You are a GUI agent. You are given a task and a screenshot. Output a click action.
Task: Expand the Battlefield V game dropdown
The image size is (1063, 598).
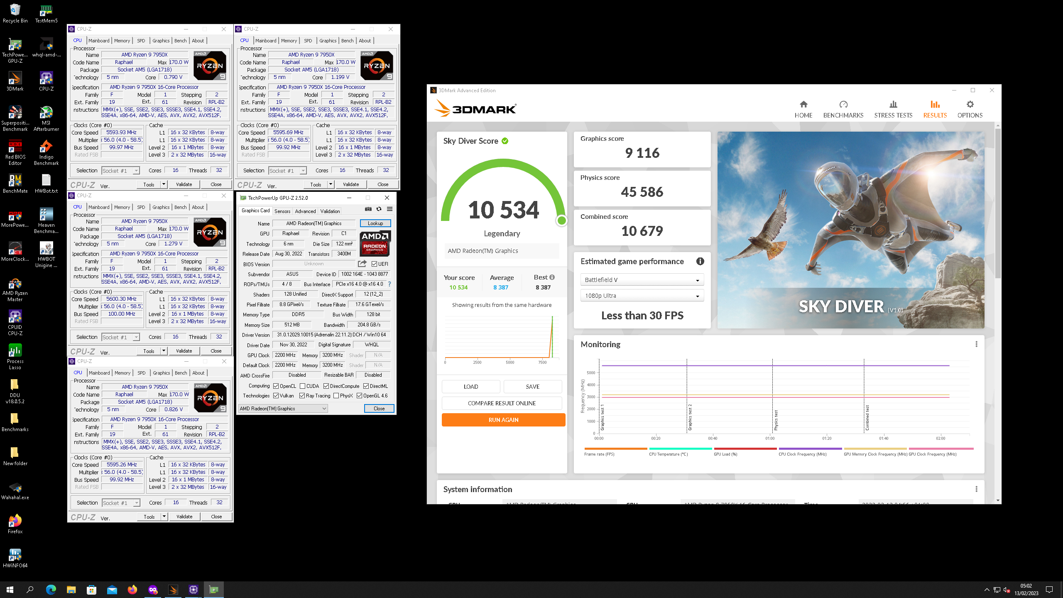tap(642, 280)
